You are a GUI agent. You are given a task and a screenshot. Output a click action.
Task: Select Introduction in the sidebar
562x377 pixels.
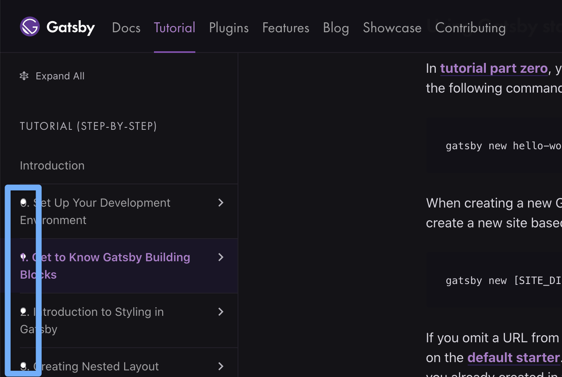[x=52, y=165]
